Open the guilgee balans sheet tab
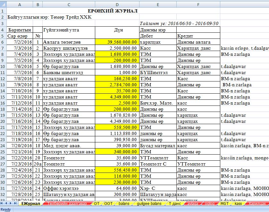This screenshot has height=212, width=269. (149, 204)
